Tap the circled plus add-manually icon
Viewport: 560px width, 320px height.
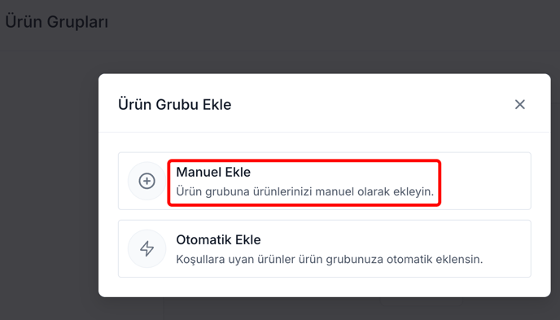[147, 181]
